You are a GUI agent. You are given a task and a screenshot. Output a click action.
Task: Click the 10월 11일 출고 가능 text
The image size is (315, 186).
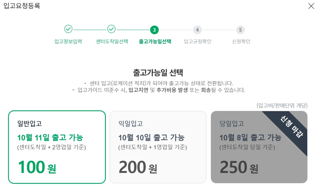50,137
